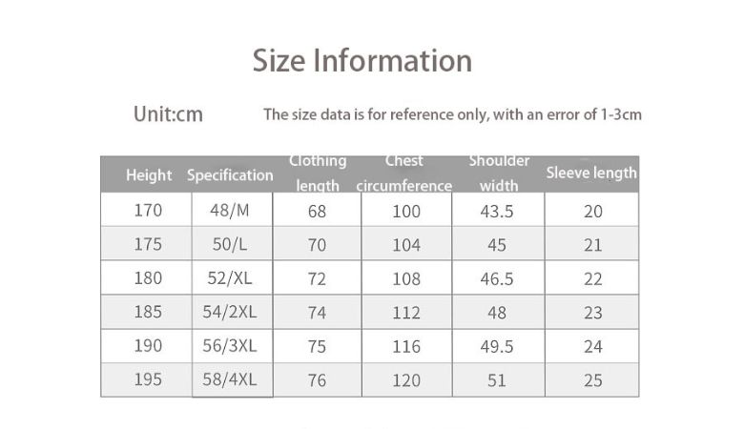Image resolution: width=744 pixels, height=429 pixels.
Task: Select the 56/3XL specification cell
Action: 233,346
